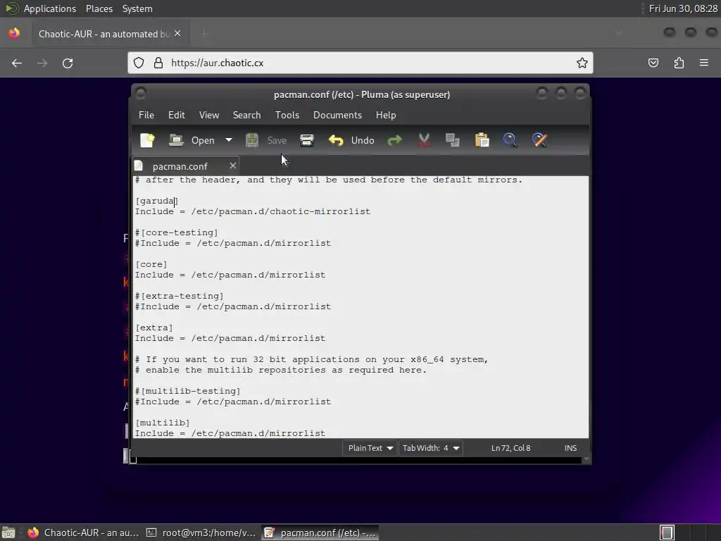The image size is (721, 541).
Task: Open the List all tabs chevron in Firefox
Action: tap(618, 33)
